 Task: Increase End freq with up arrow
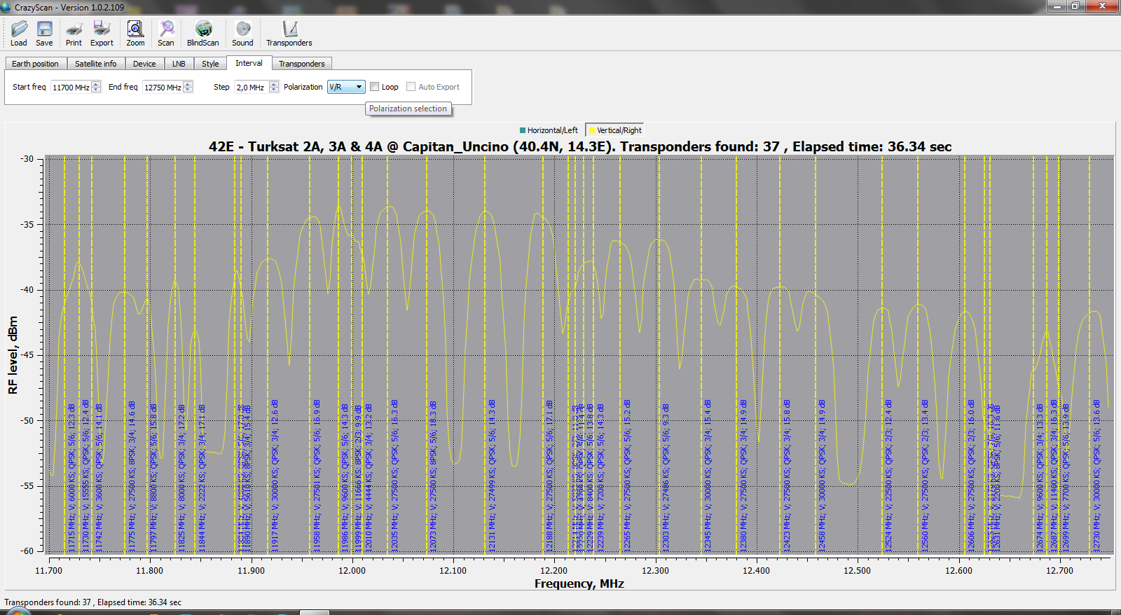point(188,84)
